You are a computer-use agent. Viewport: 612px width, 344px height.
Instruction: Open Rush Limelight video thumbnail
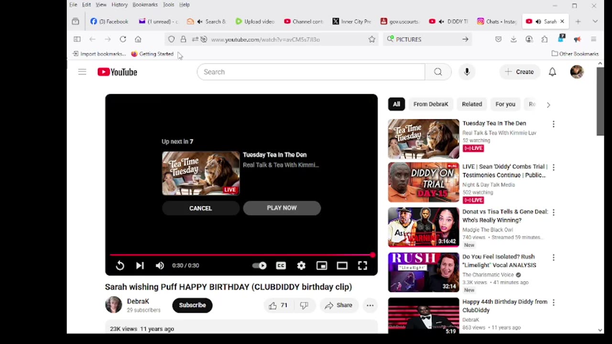coord(424,272)
